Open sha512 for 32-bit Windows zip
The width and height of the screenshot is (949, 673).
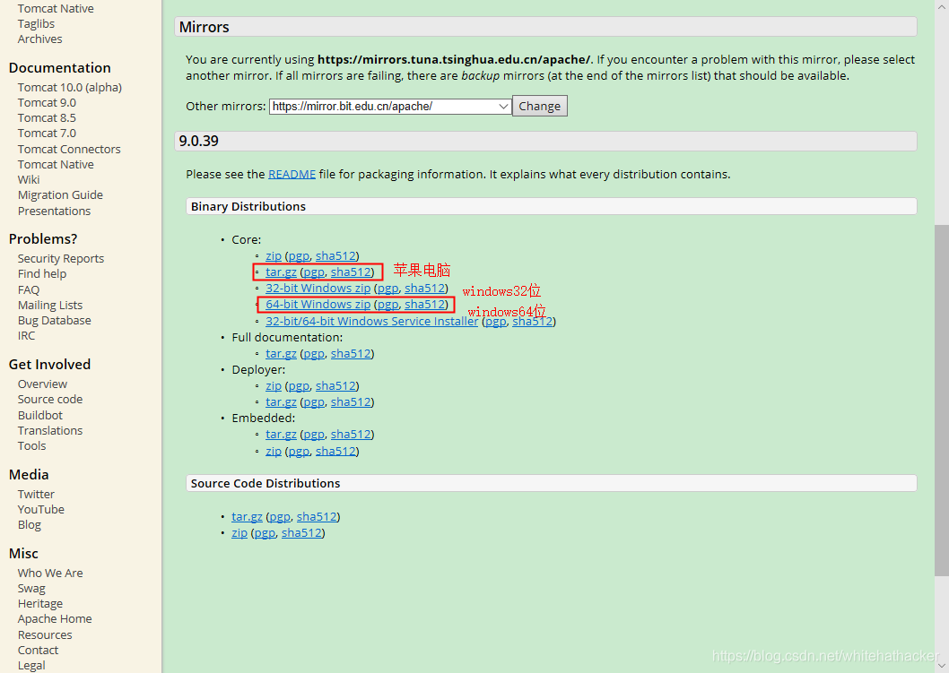(x=425, y=289)
